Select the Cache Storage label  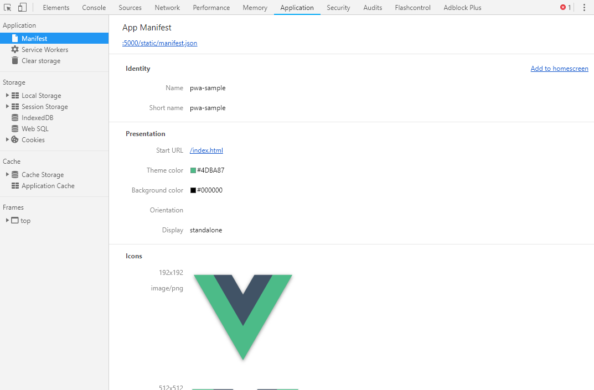pyautogui.click(x=43, y=175)
